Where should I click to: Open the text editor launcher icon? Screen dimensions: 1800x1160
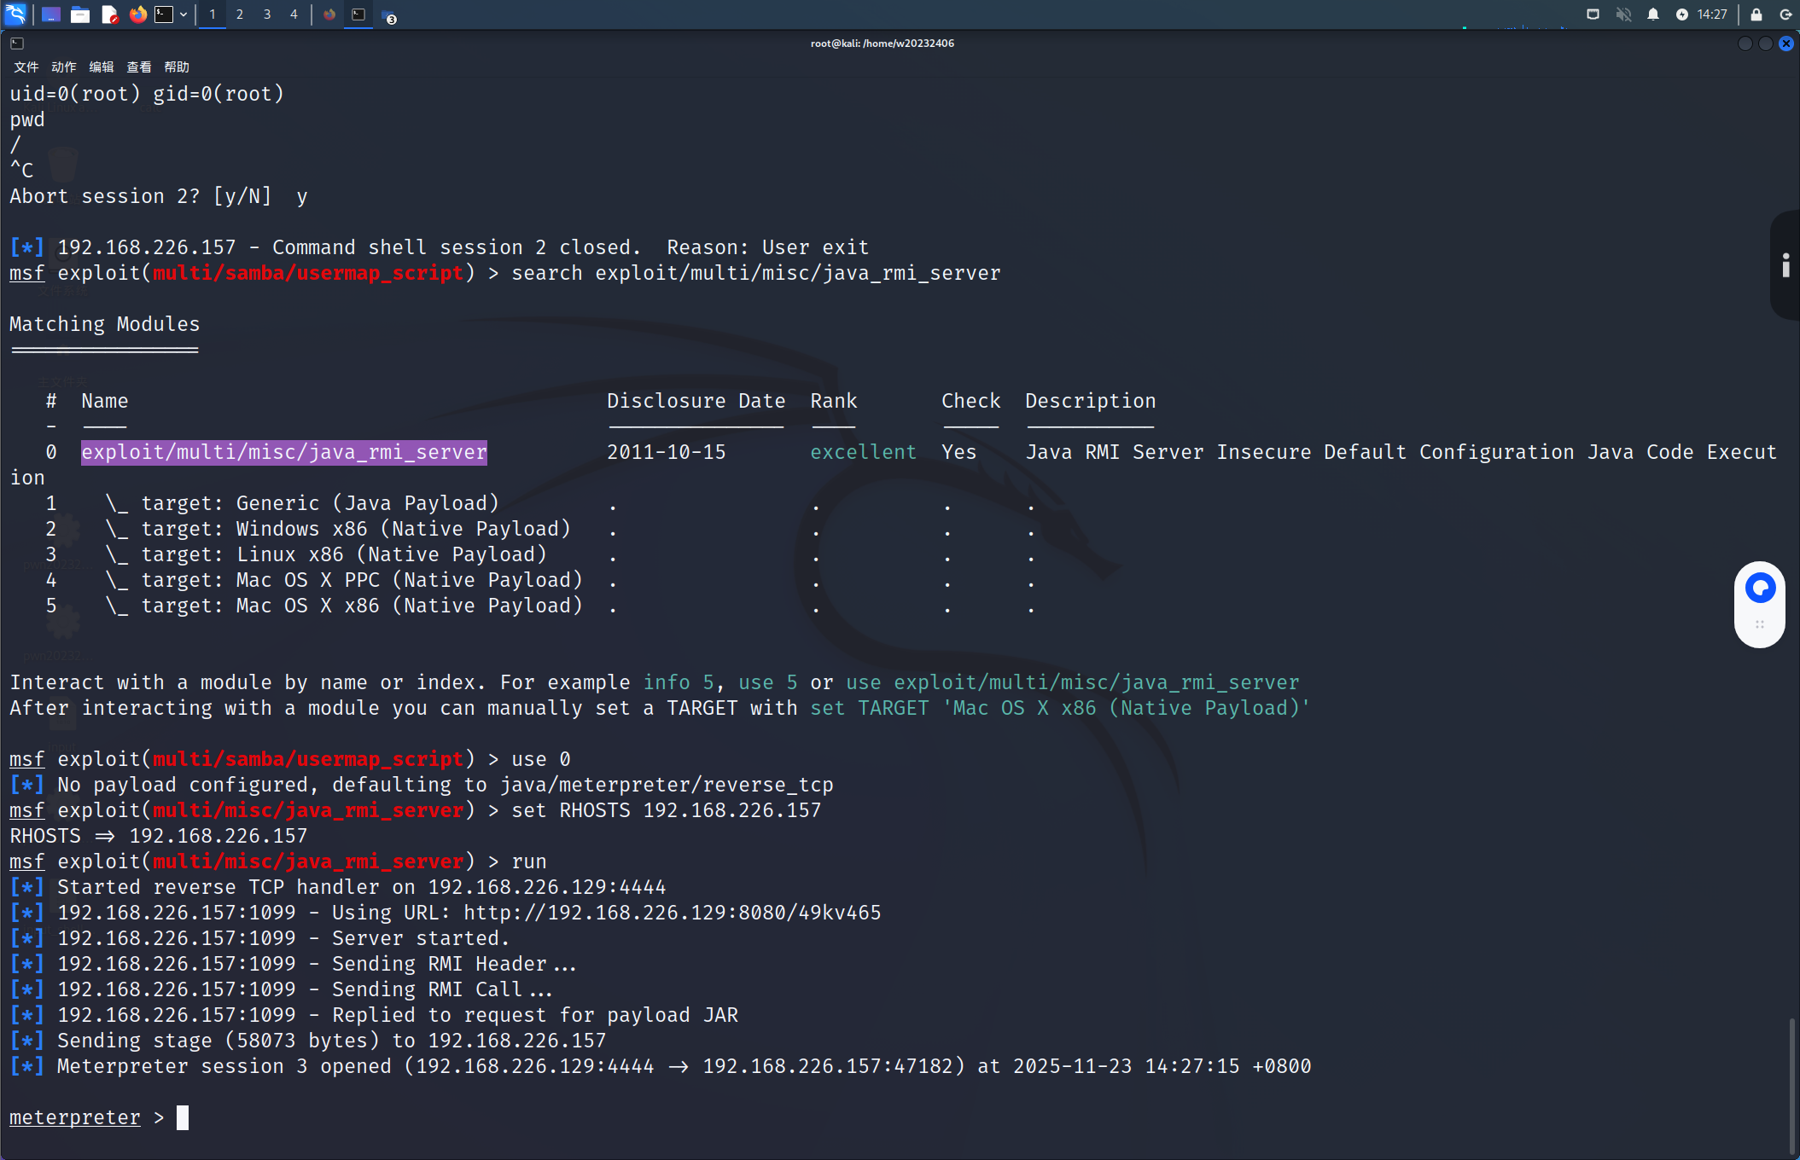click(109, 14)
